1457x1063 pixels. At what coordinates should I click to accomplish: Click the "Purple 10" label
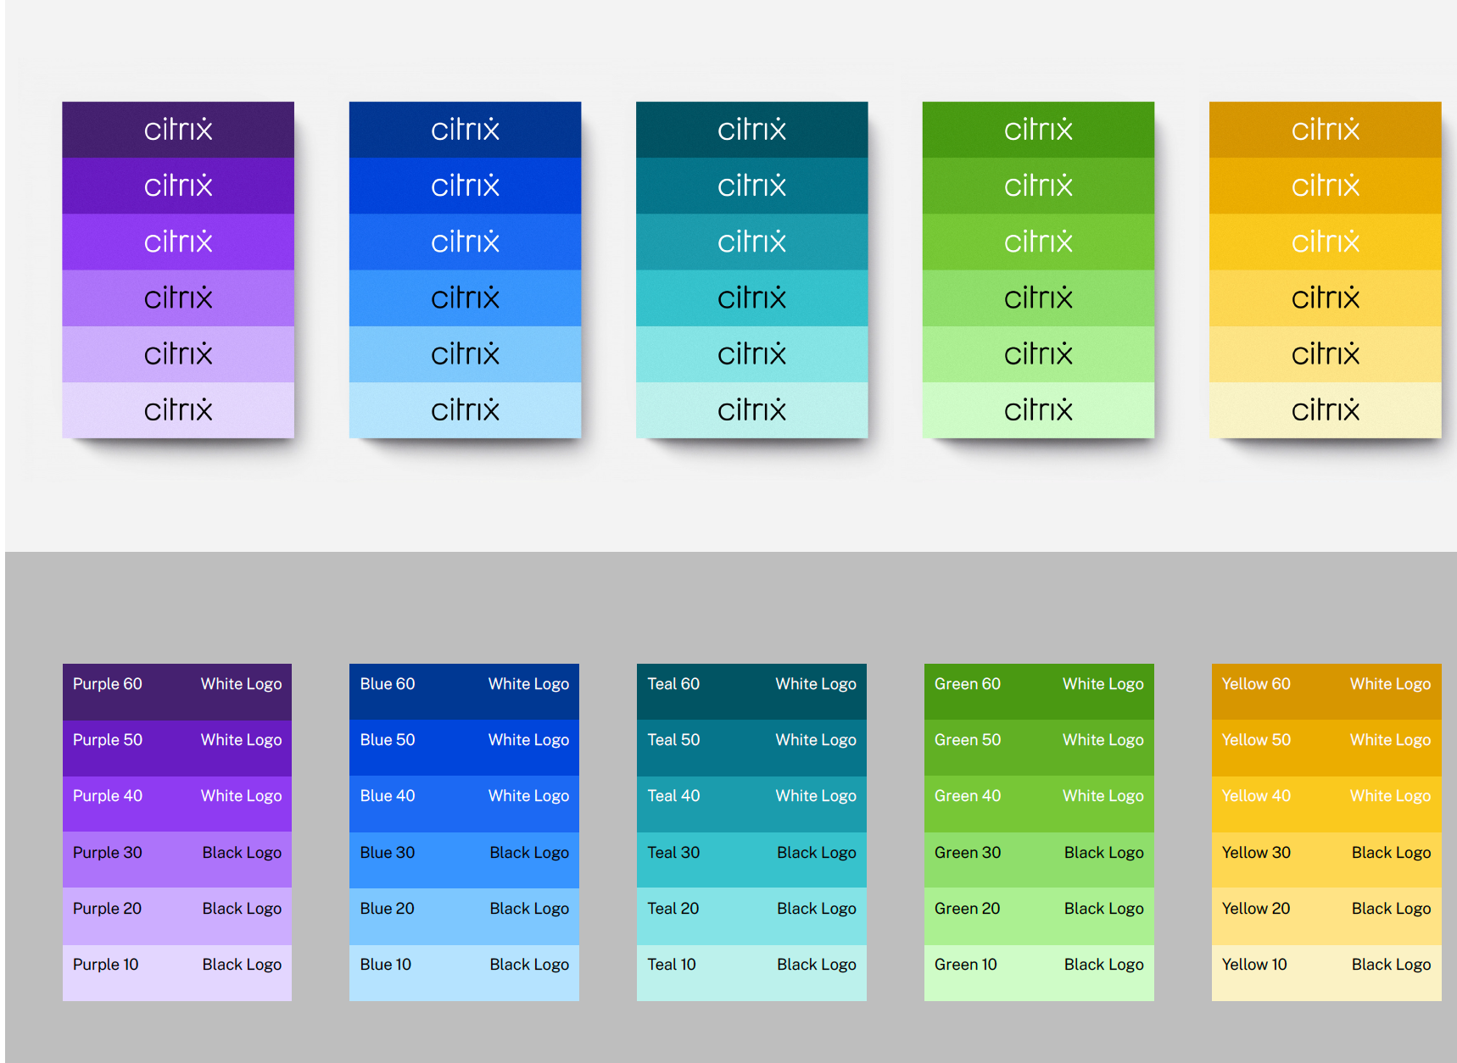point(106,965)
